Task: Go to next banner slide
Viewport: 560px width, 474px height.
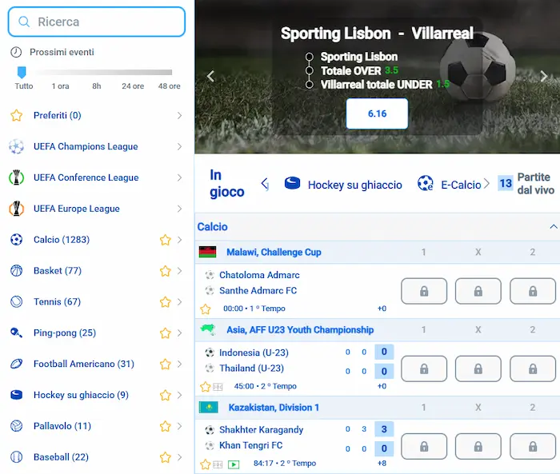Action: pyautogui.click(x=544, y=76)
